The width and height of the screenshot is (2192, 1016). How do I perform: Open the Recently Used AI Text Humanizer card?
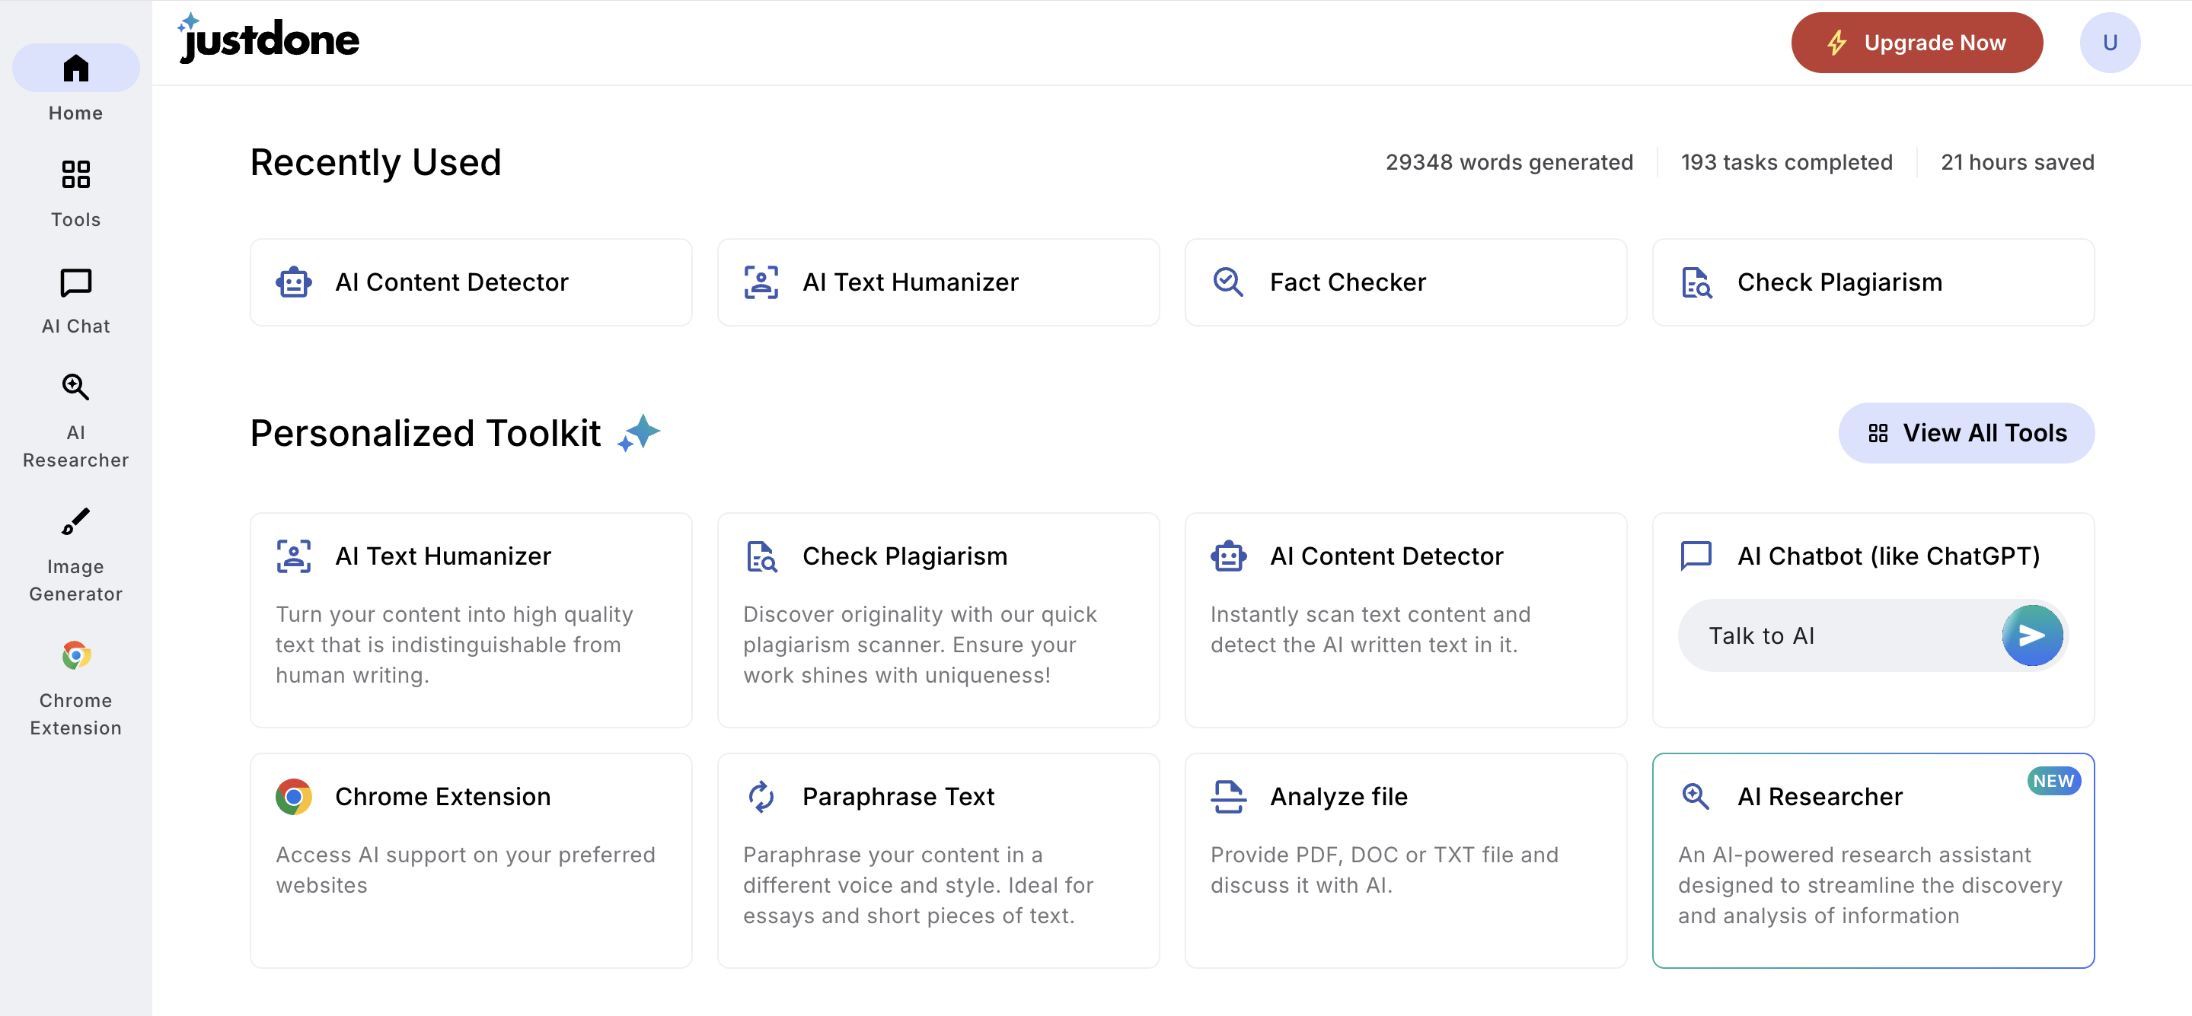938,282
